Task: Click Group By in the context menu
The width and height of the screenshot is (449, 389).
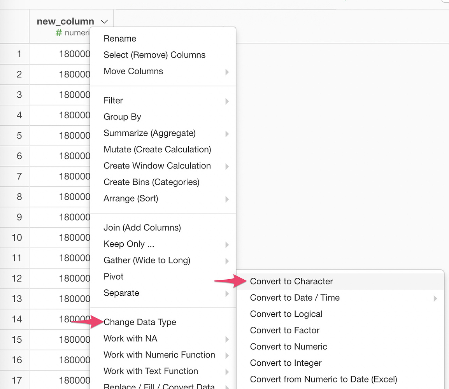Action: 122,117
